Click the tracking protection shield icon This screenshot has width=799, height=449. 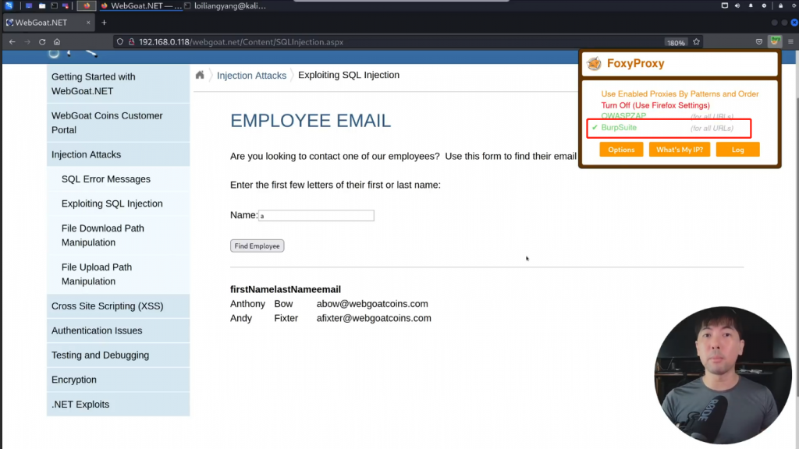tap(119, 42)
